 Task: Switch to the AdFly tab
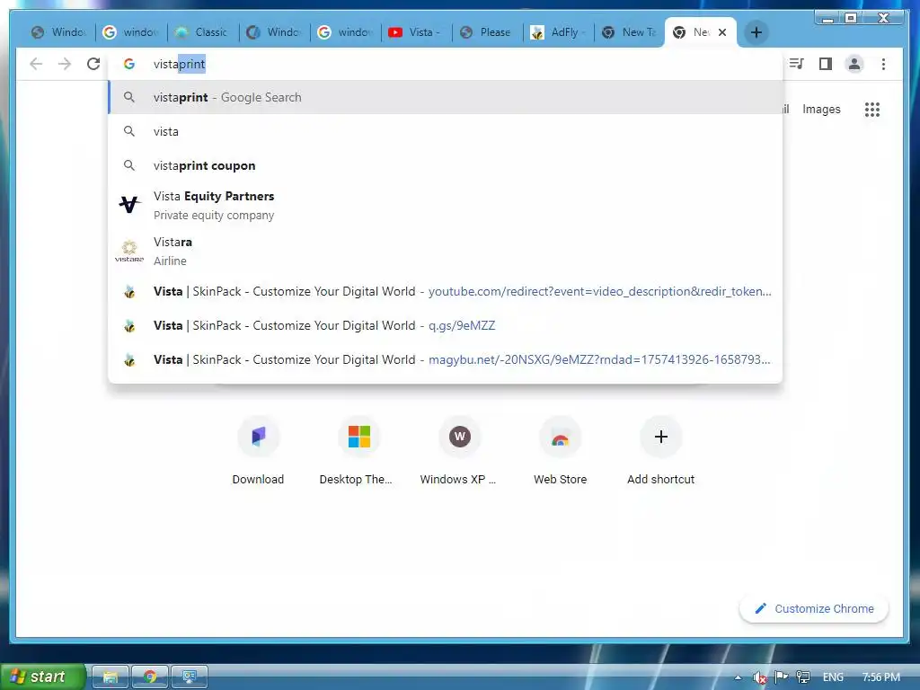point(559,32)
